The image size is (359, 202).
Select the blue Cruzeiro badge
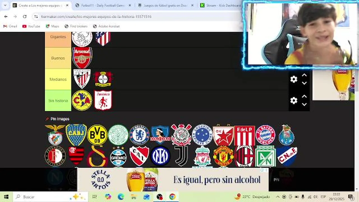click(202, 135)
